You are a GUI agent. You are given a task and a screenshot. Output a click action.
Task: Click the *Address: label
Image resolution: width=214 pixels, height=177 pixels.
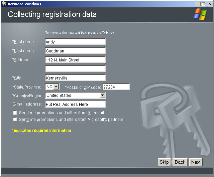[21, 60]
